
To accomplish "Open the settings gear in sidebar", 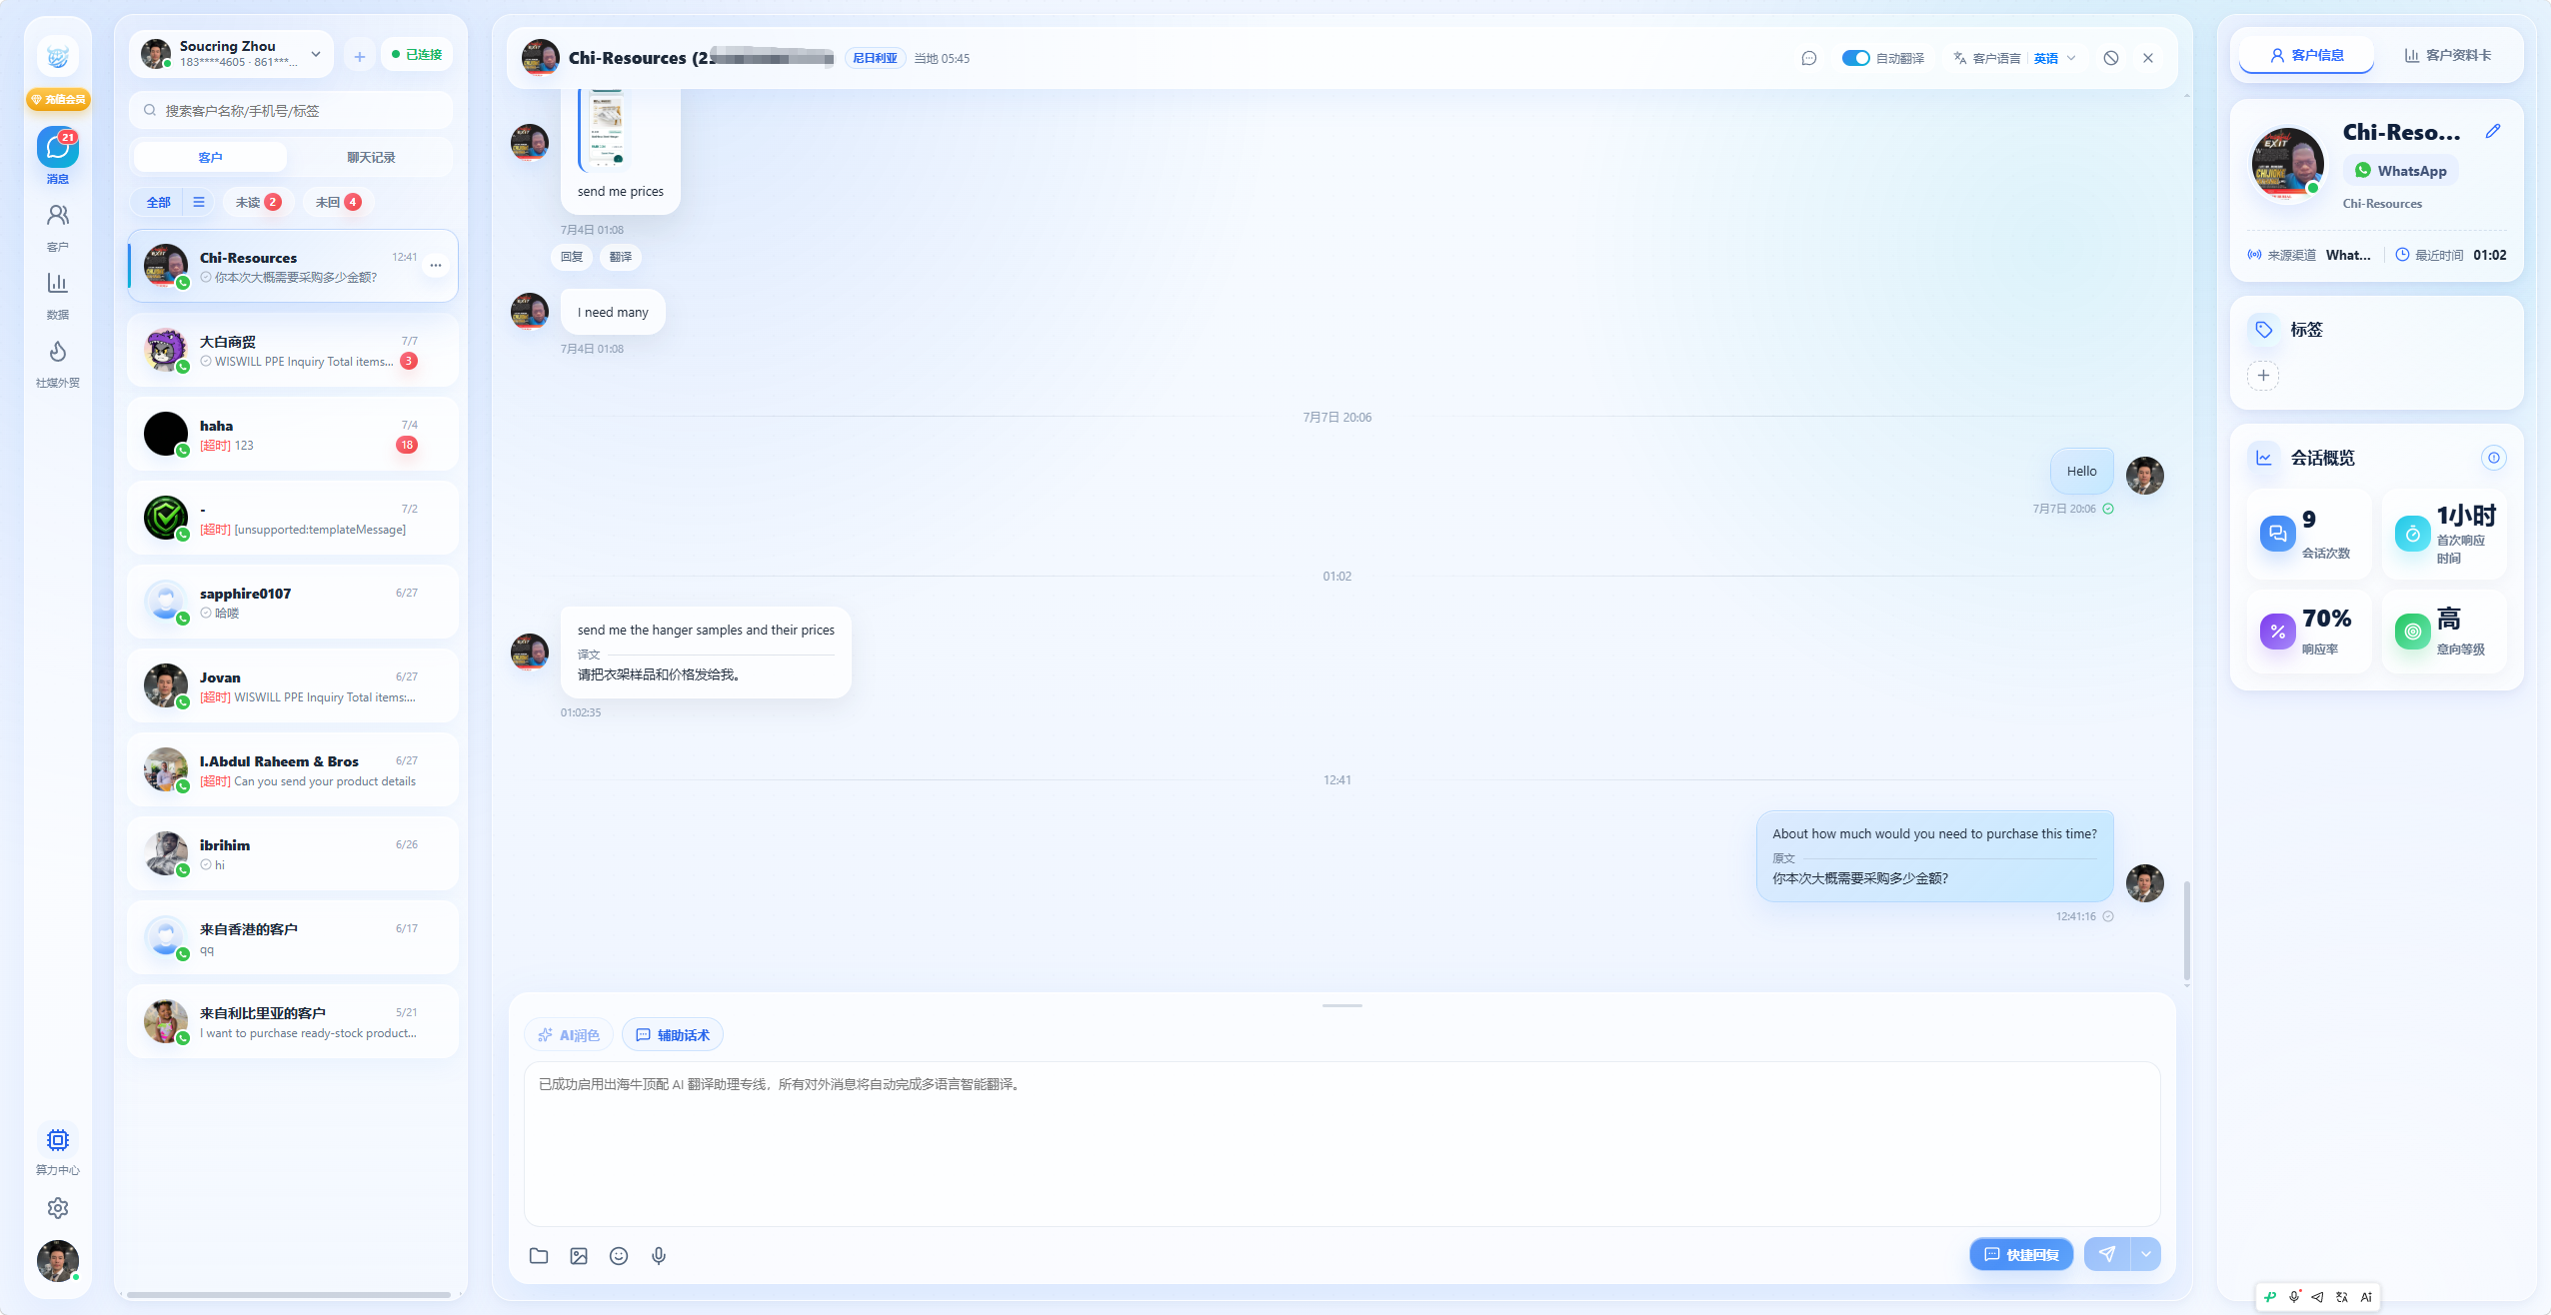I will [x=58, y=1208].
